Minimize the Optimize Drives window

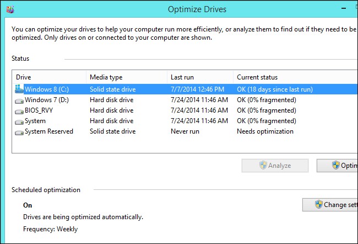(x=344, y=8)
